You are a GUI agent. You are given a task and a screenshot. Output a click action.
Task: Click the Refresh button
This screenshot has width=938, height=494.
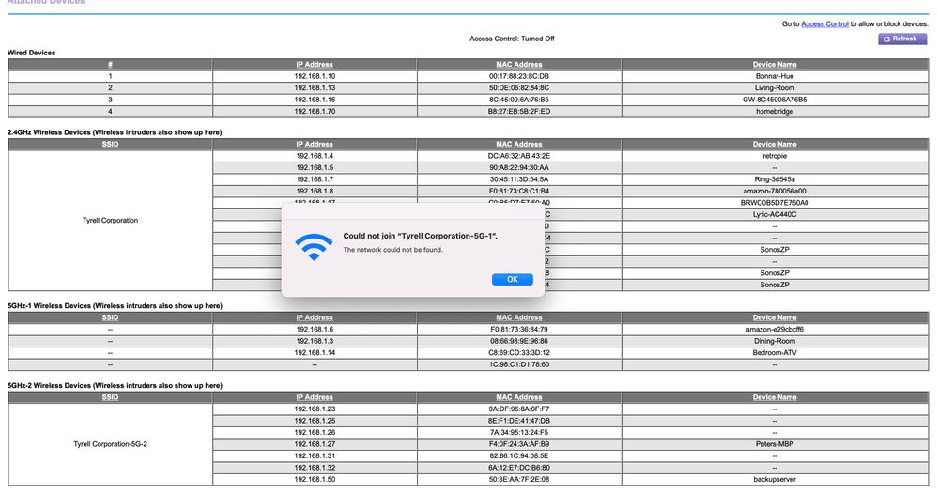pyautogui.click(x=902, y=39)
